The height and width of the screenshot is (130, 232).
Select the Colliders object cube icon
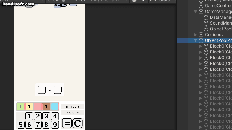[x=201, y=35]
